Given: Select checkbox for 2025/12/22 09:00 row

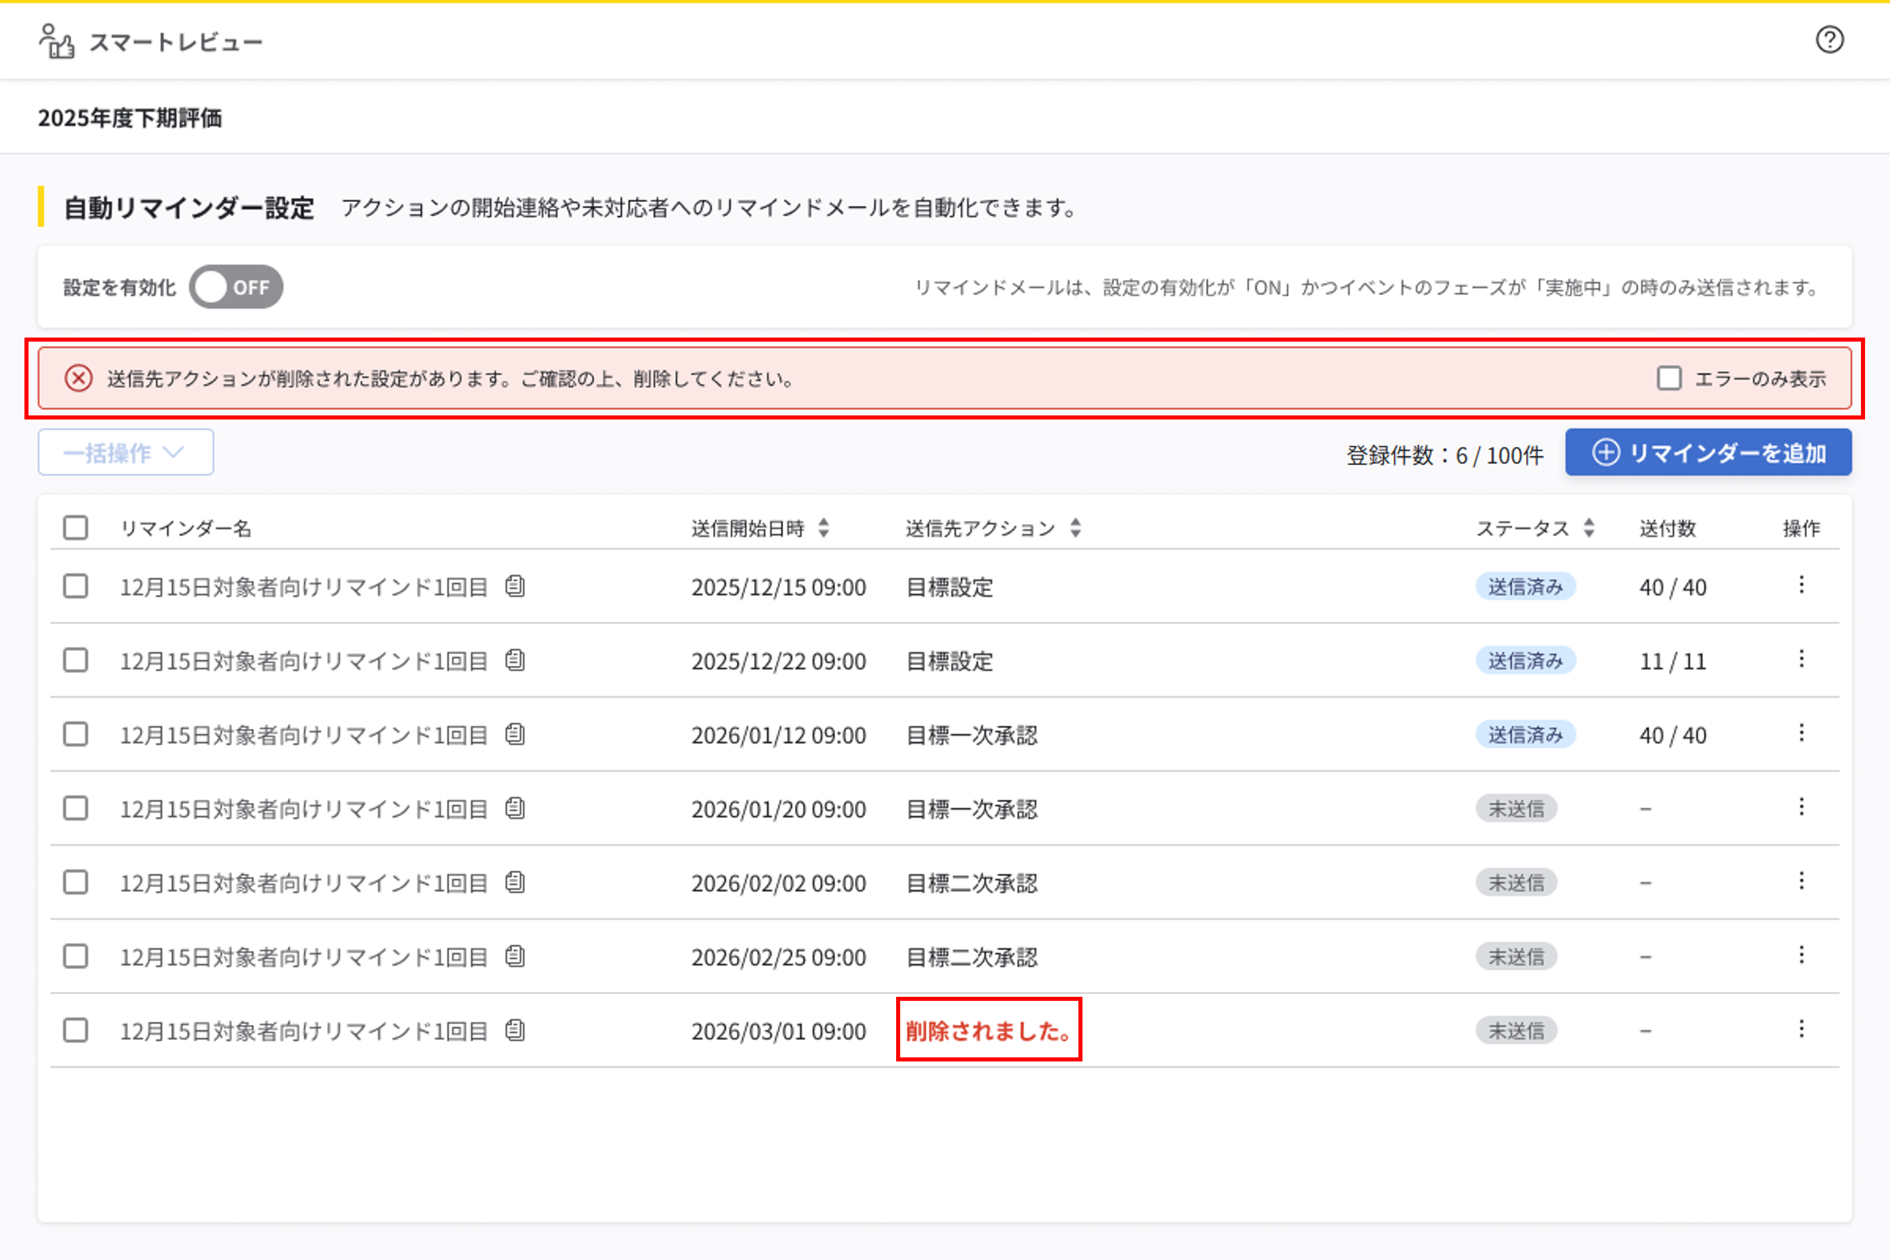Looking at the screenshot, I should click(x=75, y=660).
